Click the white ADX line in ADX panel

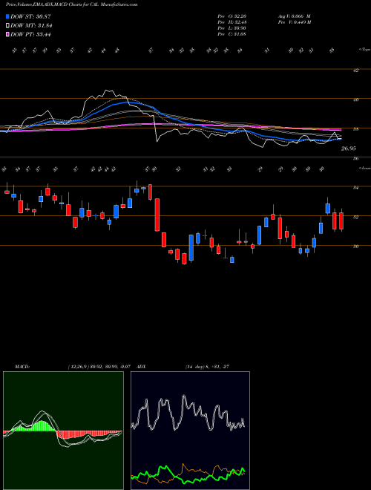[188, 413]
